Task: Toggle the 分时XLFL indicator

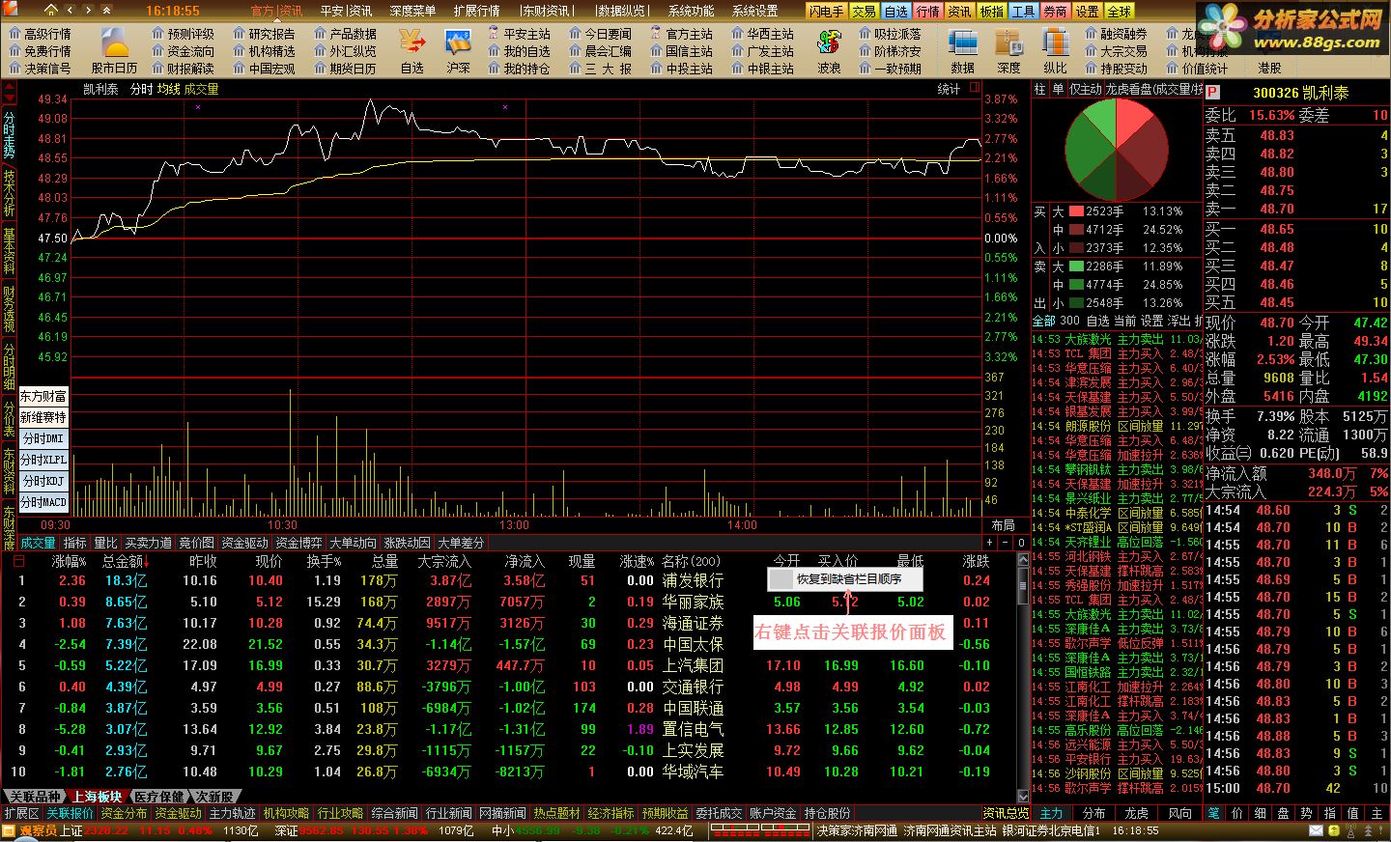Action: tap(43, 461)
